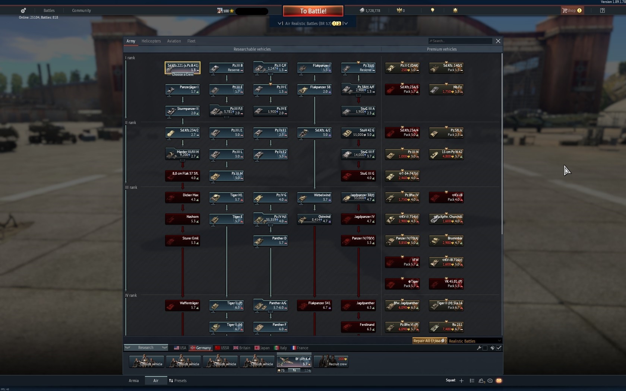Click the Silver Lions balance icon
Viewport: 626px width, 391px height.
[362, 10]
